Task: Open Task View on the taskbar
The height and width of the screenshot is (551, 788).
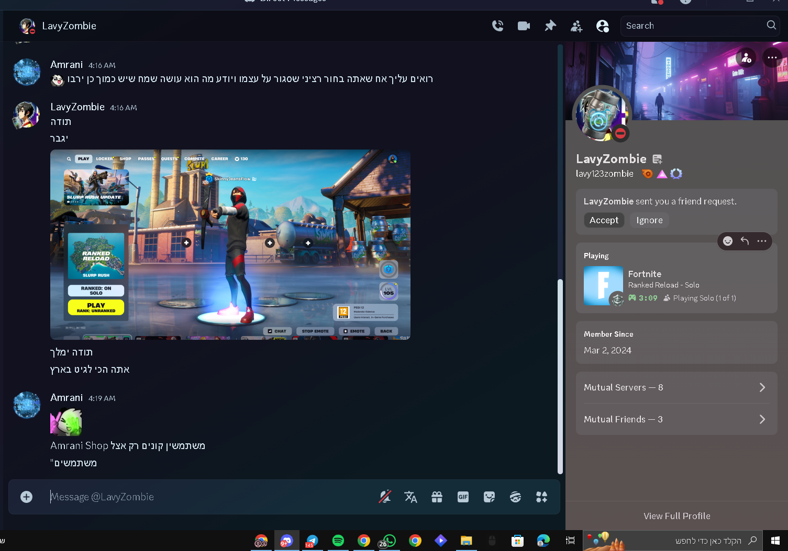Action: [x=571, y=541]
